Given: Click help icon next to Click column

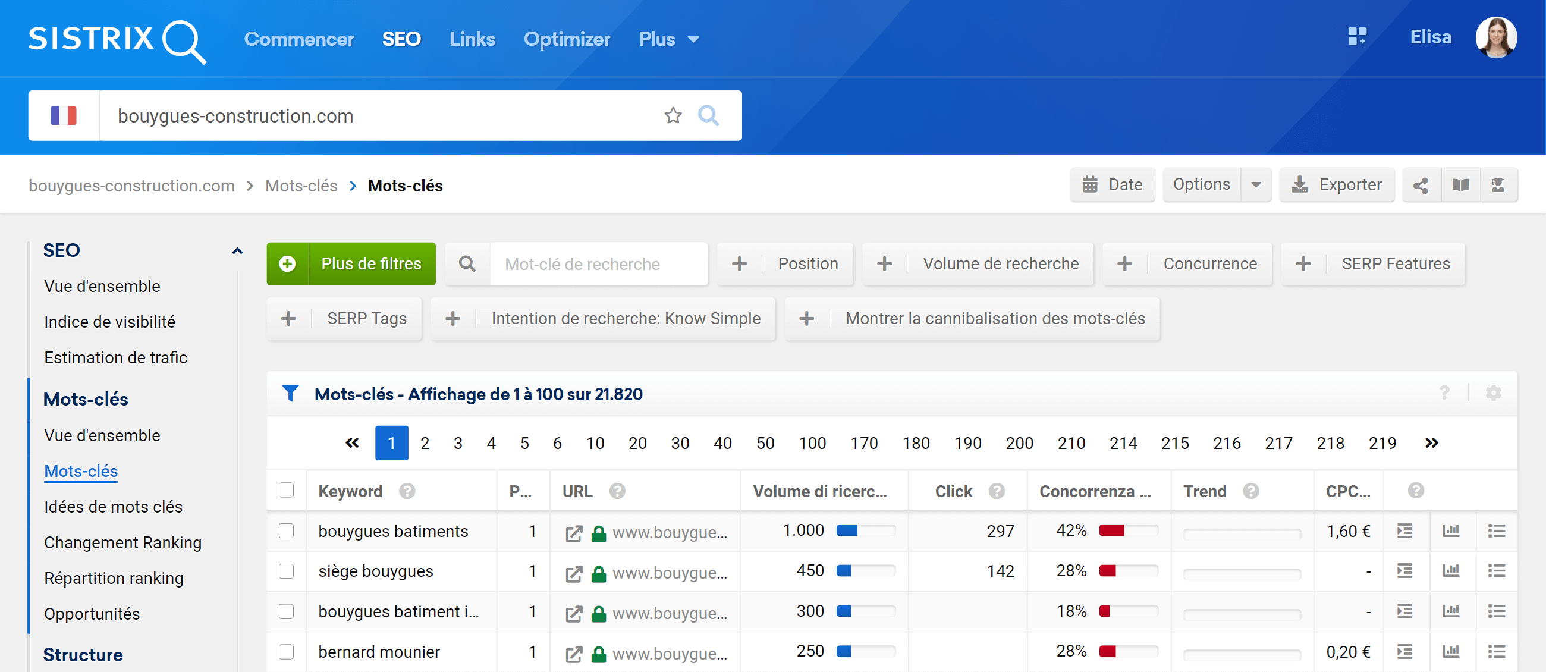Looking at the screenshot, I should pos(996,491).
